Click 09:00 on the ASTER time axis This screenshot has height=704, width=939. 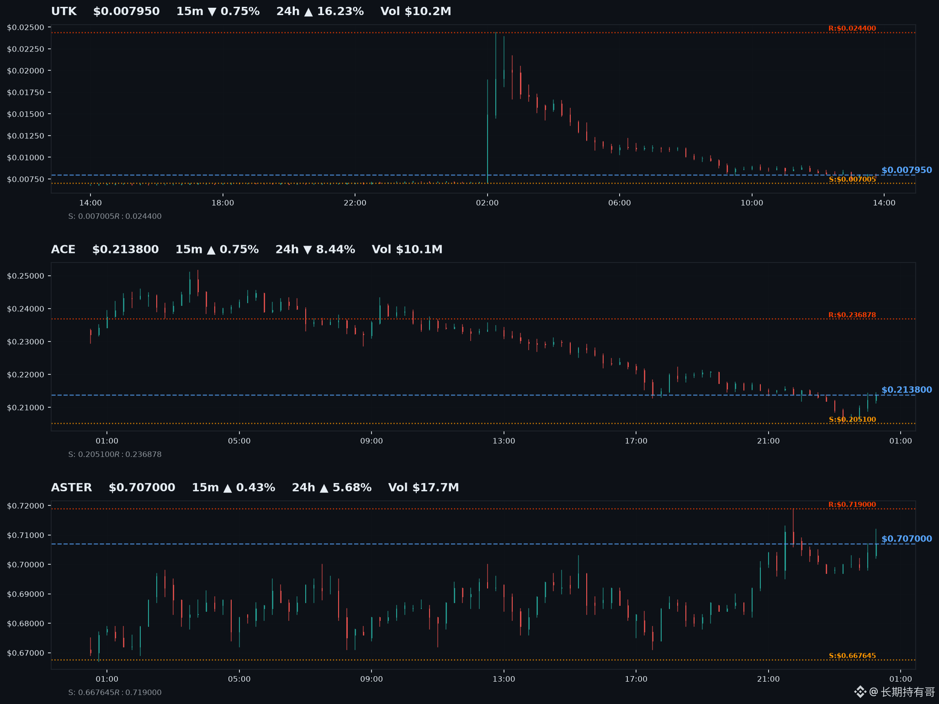coord(371,679)
